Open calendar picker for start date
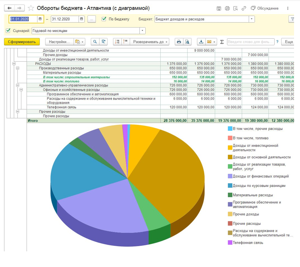This screenshot has width=300, height=267. [40, 19]
